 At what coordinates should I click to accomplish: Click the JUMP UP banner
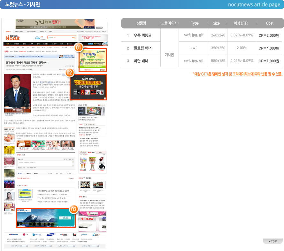(x=93, y=38)
